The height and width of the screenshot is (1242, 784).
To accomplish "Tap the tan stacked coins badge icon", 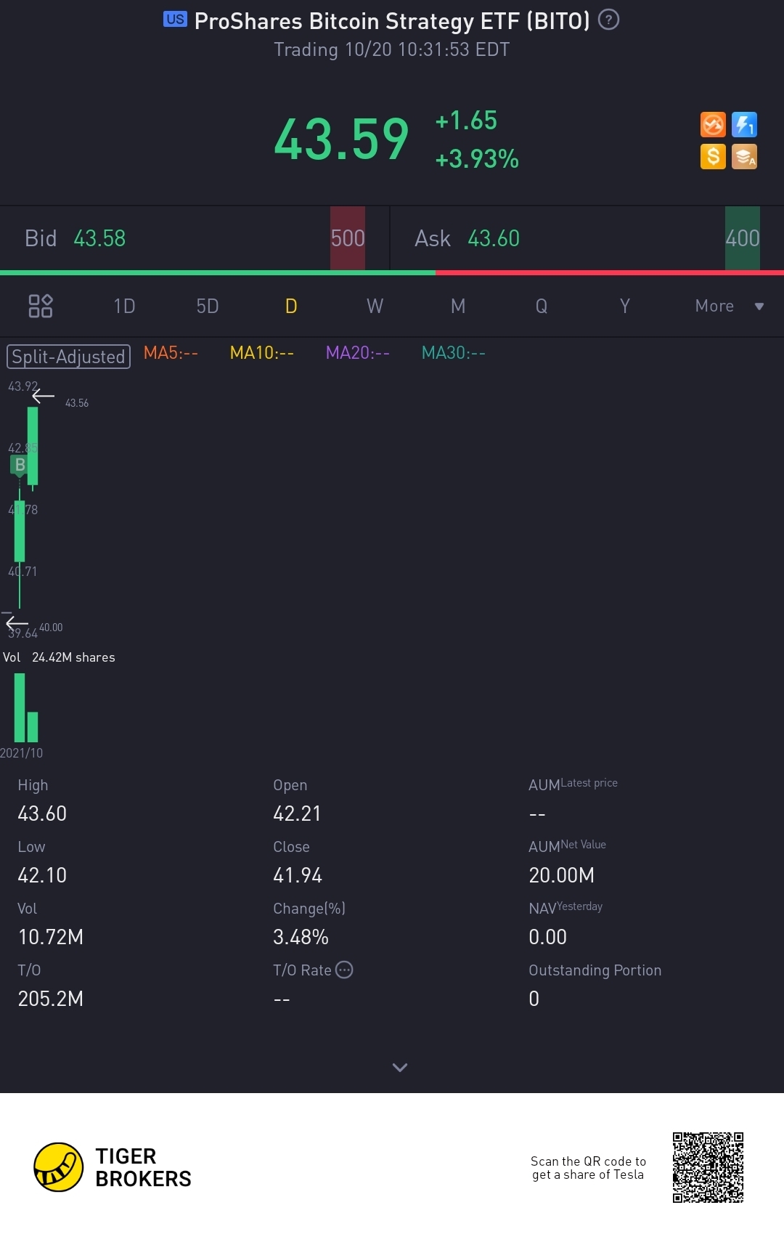I will coord(744,156).
